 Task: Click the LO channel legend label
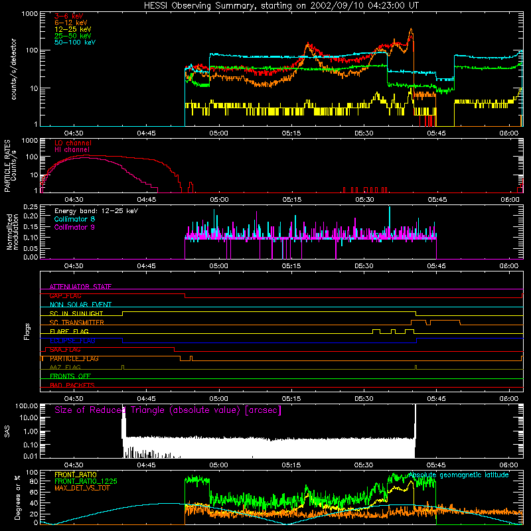click(x=73, y=143)
